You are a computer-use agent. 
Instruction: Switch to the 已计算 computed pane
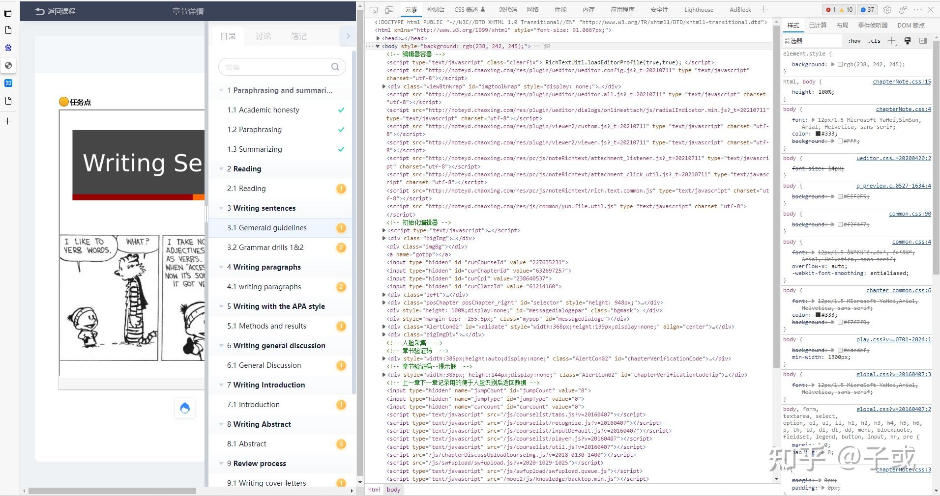(x=818, y=26)
